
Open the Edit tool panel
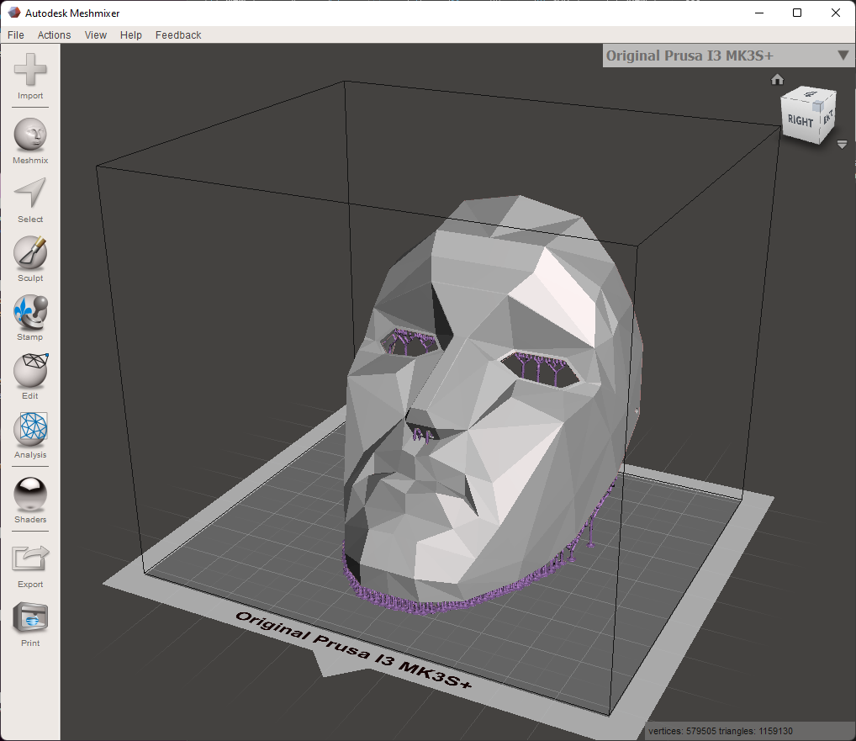click(29, 370)
